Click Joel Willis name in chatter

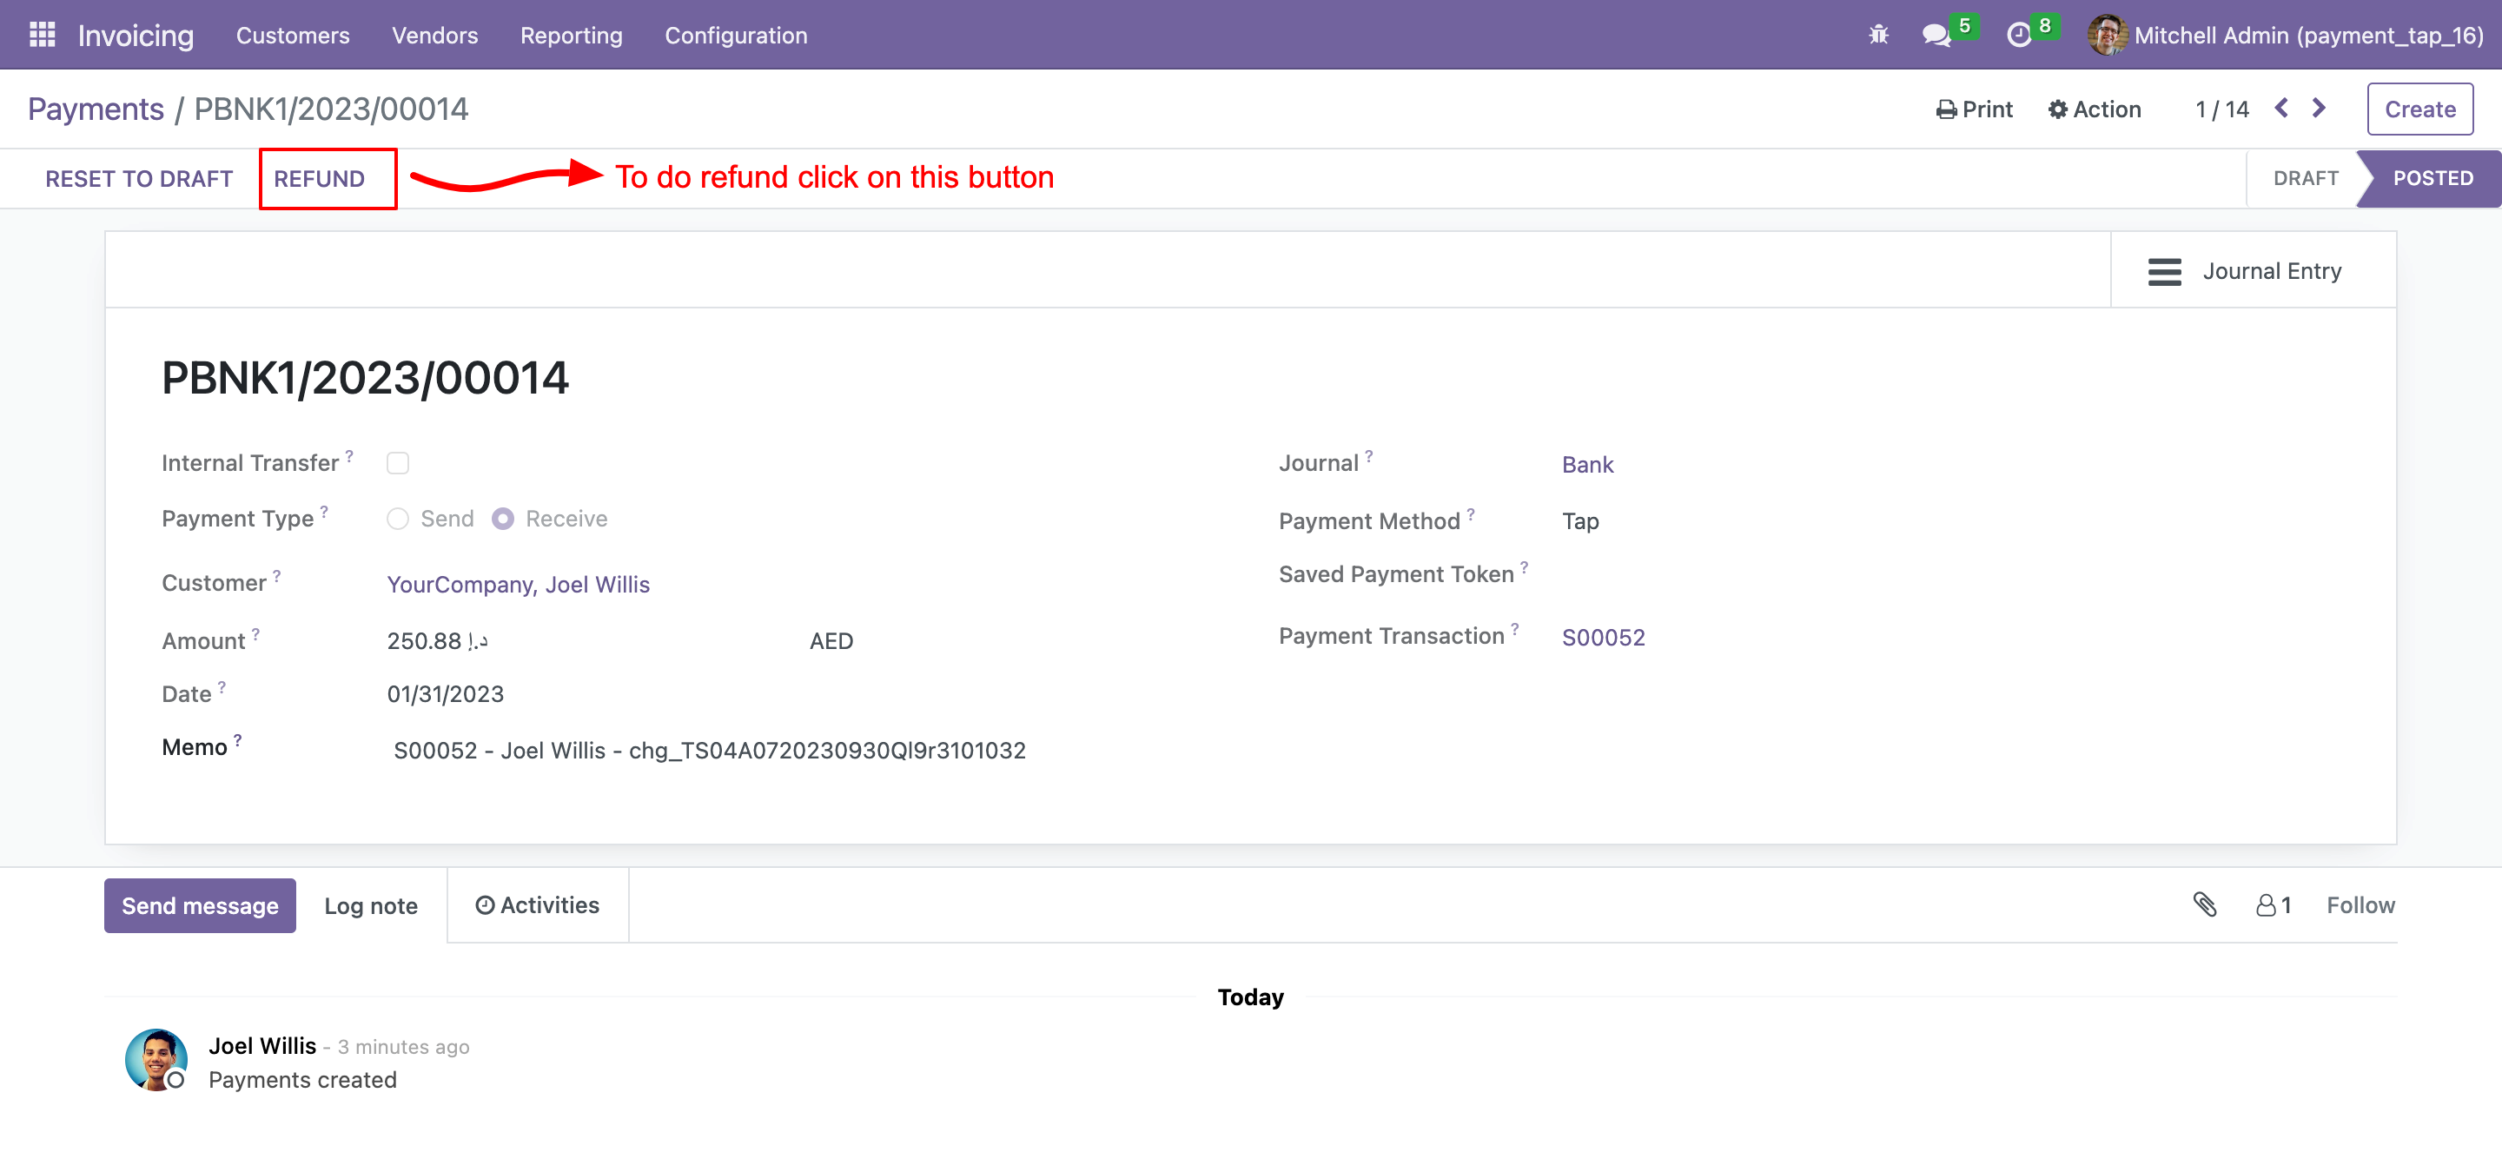262,1045
